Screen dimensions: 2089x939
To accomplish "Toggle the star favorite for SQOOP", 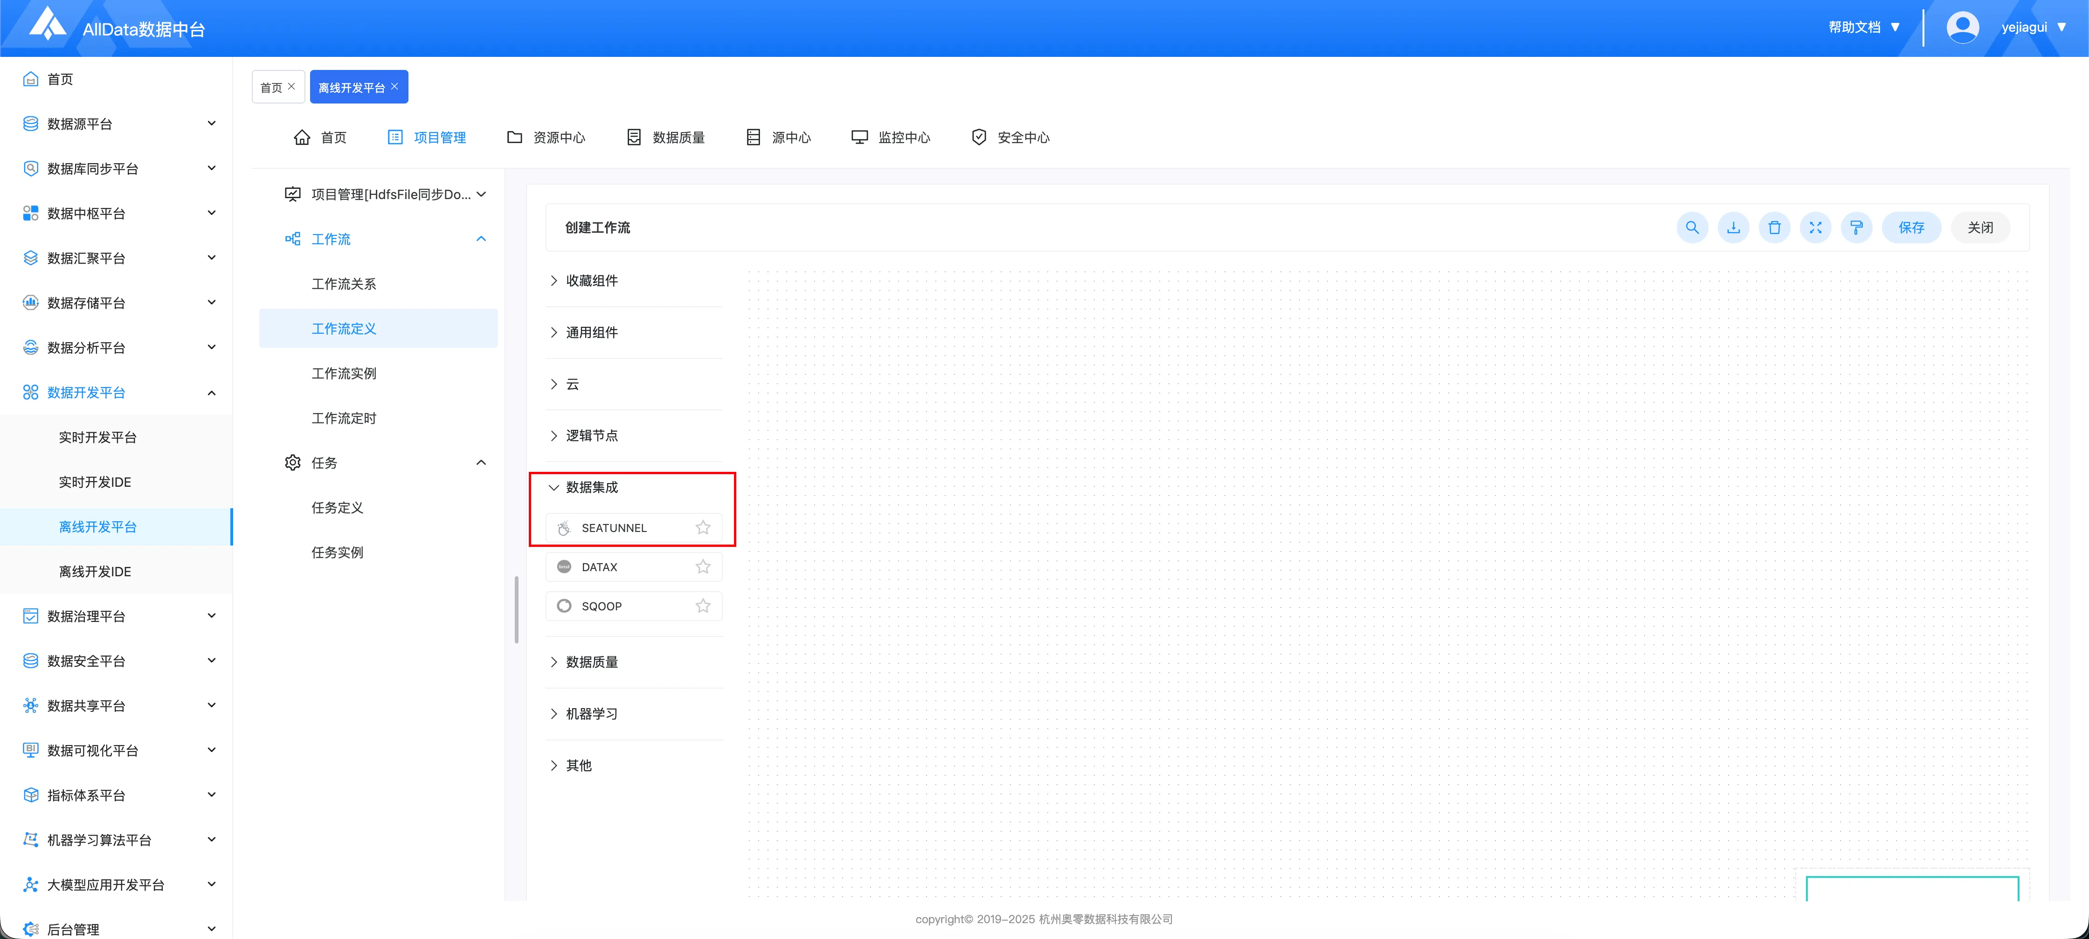I will coord(703,606).
